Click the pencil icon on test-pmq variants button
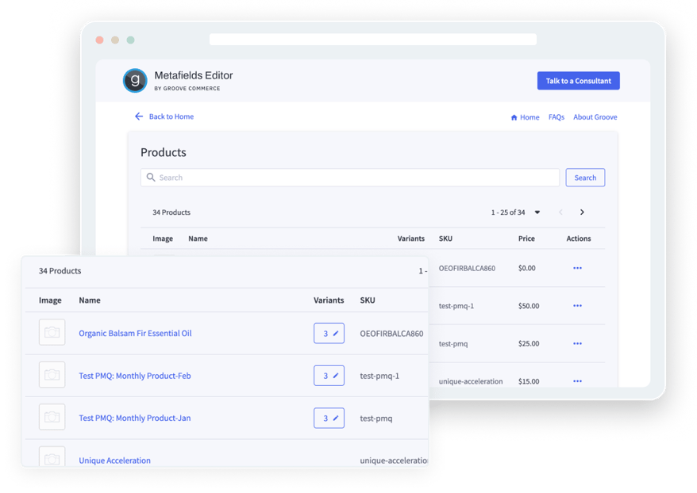The height and width of the screenshot is (493, 697). pos(335,418)
